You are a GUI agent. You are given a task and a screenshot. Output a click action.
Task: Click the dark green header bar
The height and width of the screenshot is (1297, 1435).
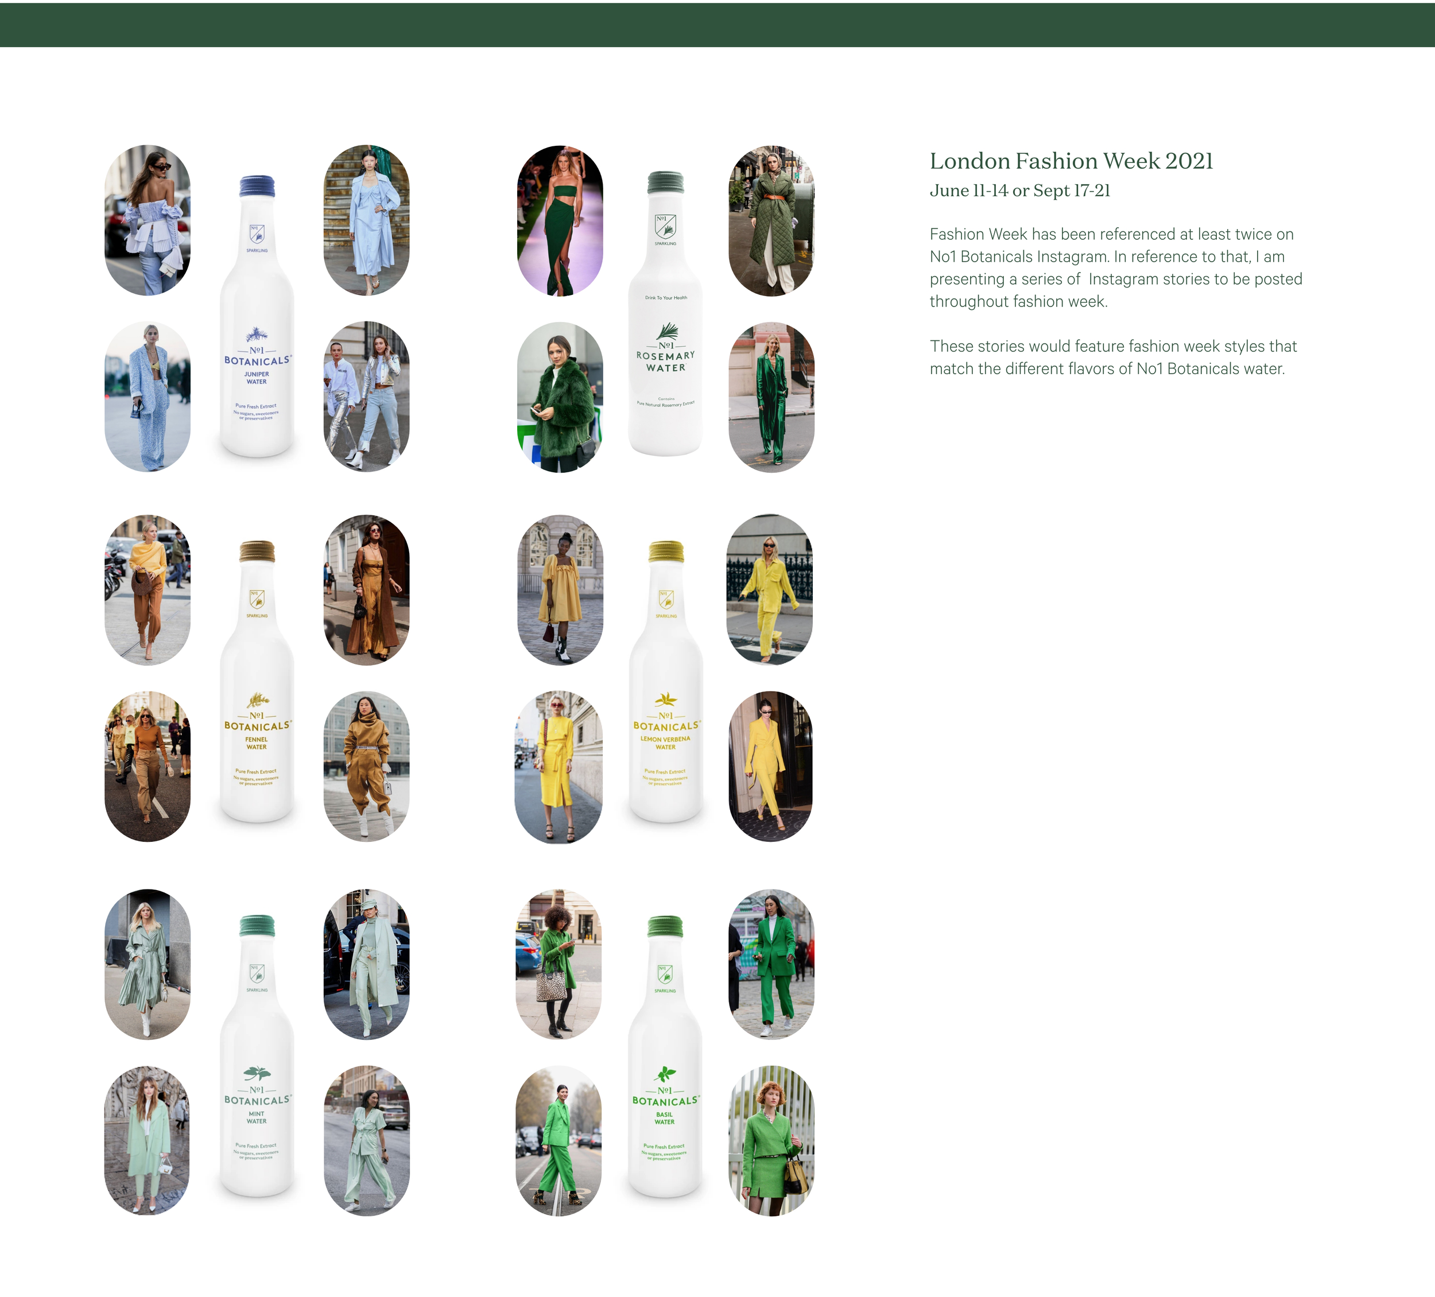pyautogui.click(x=717, y=25)
